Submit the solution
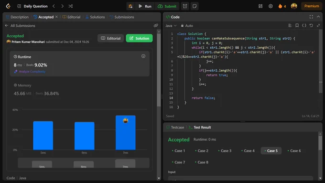 167,6
